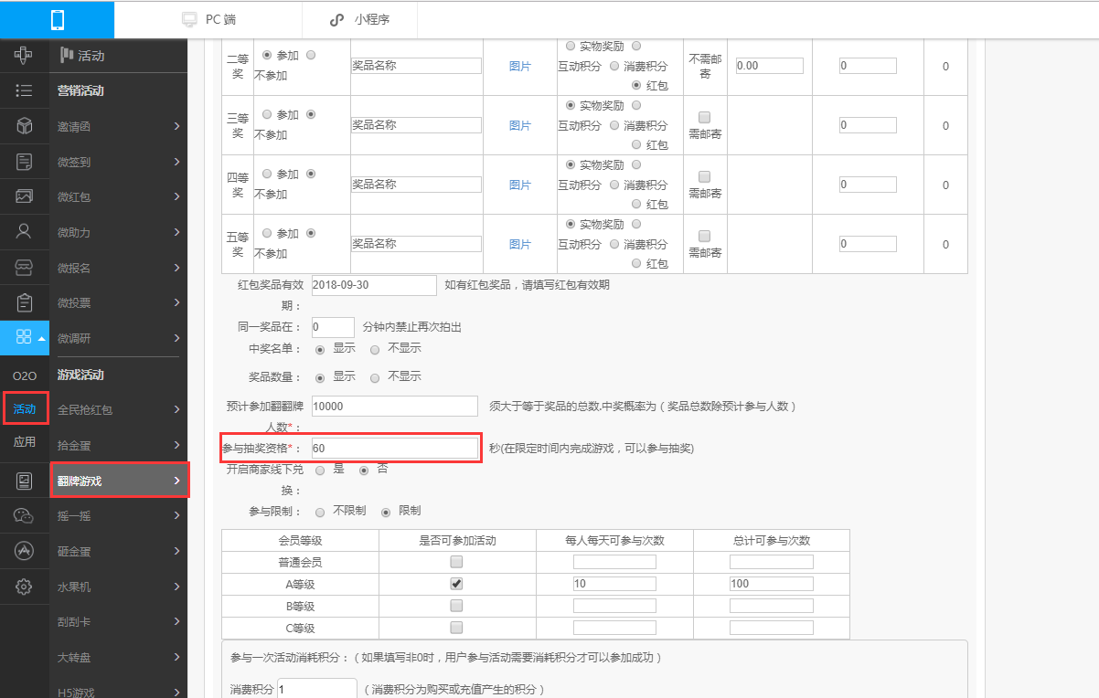Open the circled A app icon

tap(25, 551)
